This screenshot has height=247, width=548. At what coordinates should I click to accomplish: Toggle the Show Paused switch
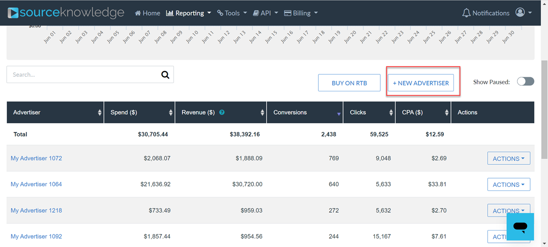click(x=525, y=82)
